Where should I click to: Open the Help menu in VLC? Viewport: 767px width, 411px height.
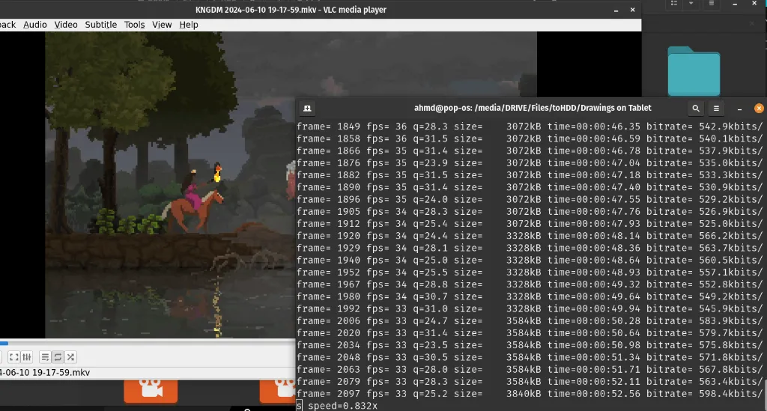pyautogui.click(x=188, y=25)
